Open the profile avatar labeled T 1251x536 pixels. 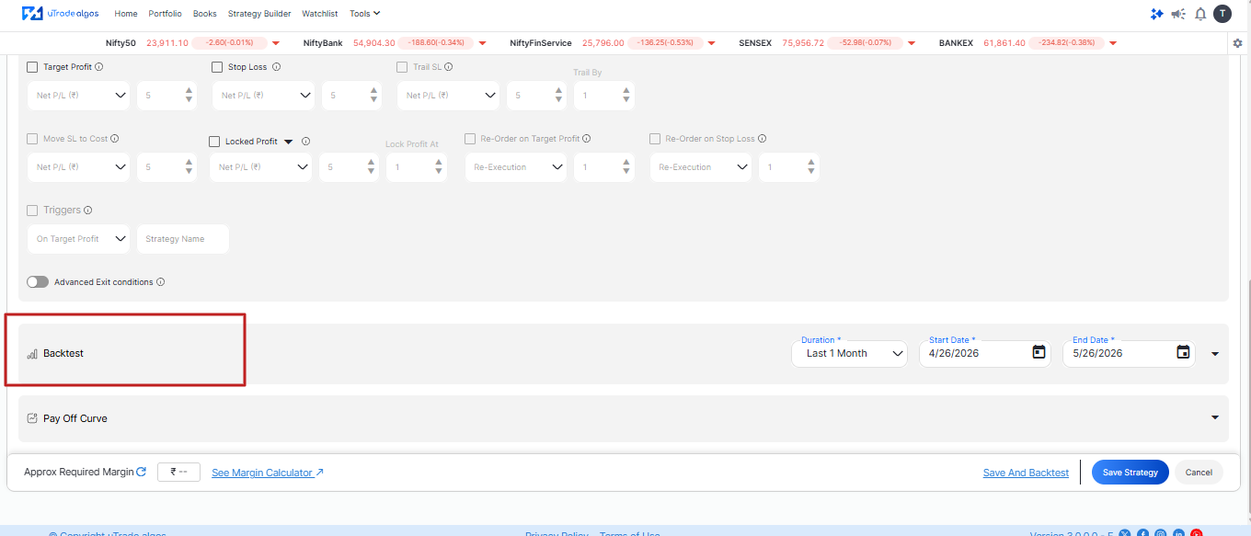point(1222,14)
